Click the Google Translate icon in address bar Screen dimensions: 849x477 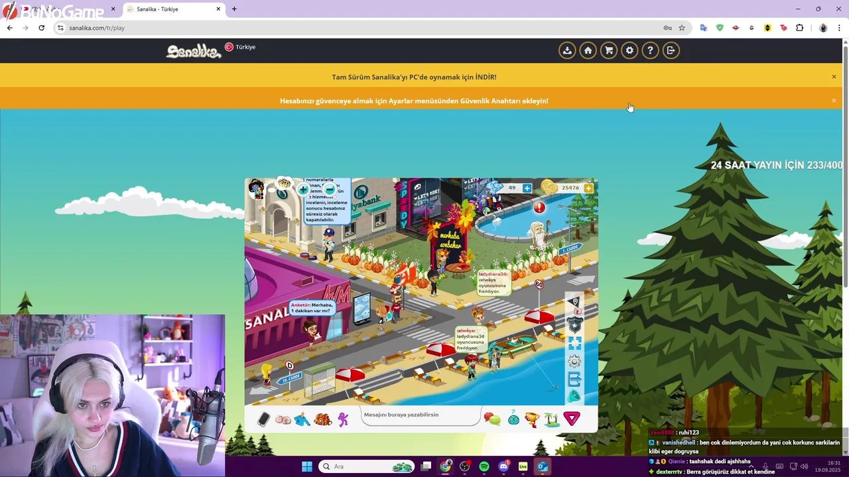[704, 28]
